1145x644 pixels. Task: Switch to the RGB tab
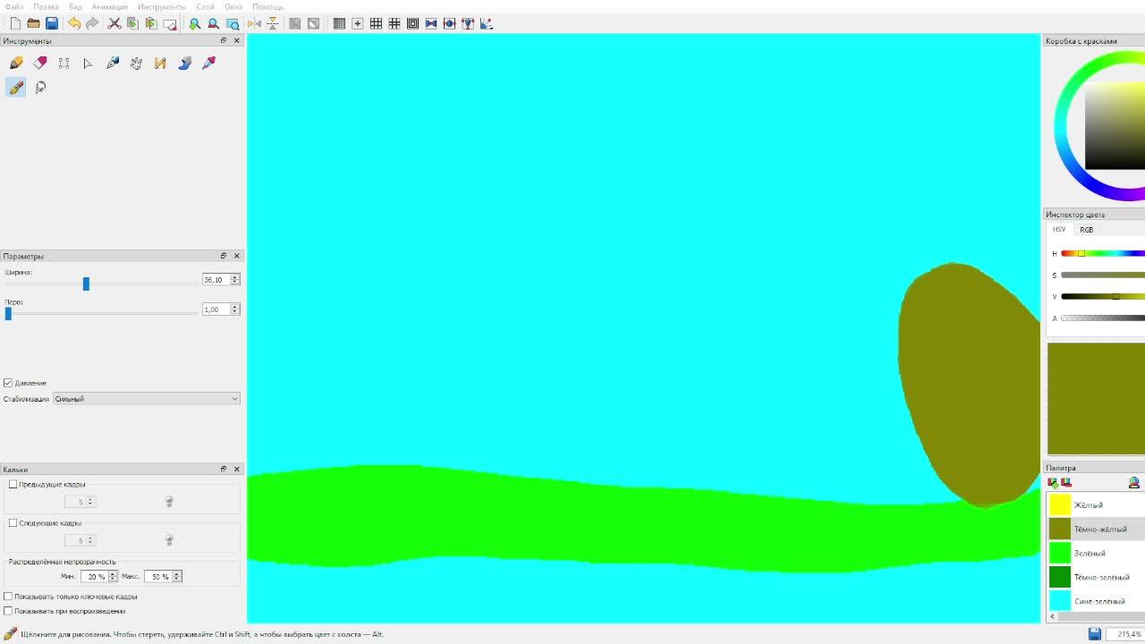1086,229
